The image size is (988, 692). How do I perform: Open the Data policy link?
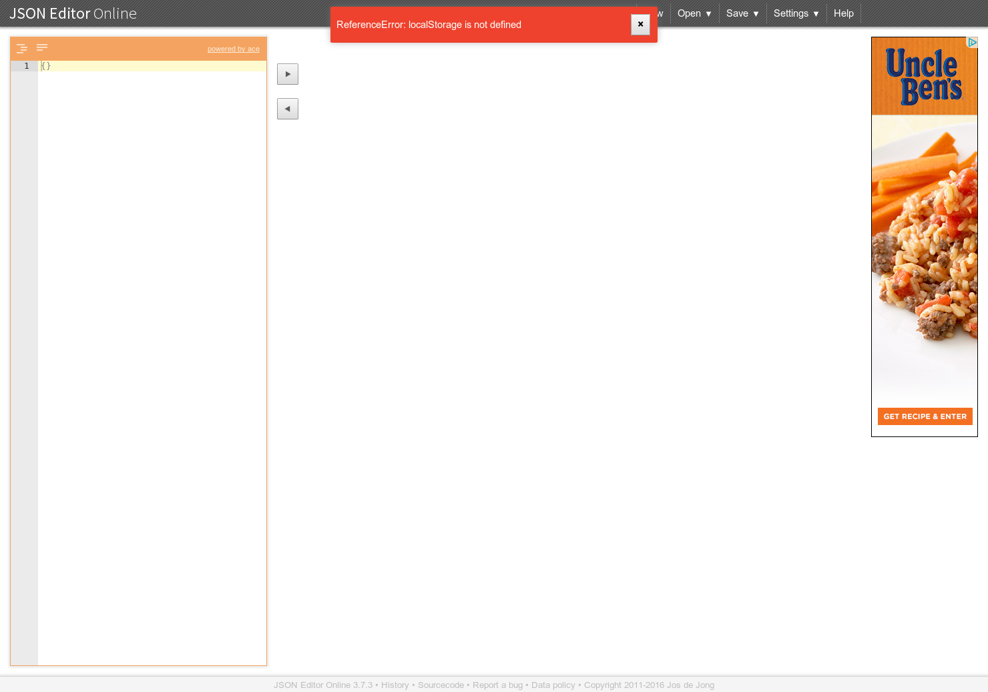(553, 685)
